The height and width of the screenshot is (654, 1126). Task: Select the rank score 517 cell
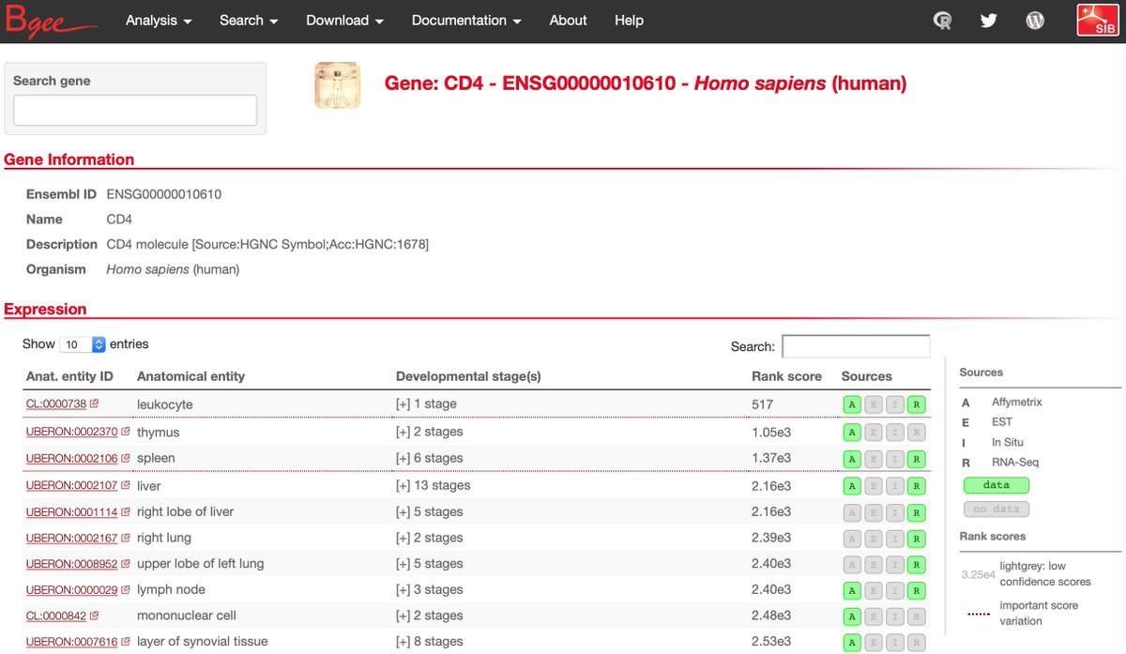[x=762, y=403]
